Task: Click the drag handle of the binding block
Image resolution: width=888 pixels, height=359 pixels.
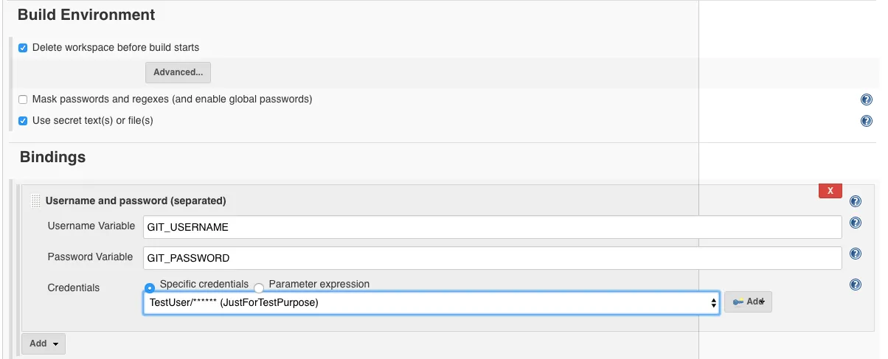Action: tap(35, 201)
